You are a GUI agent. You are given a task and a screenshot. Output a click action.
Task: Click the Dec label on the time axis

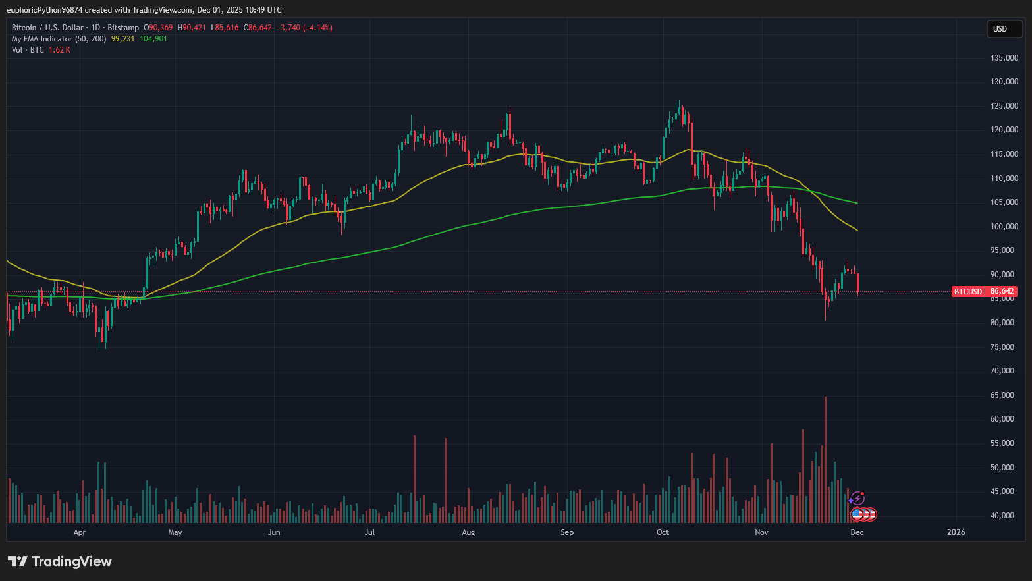[857, 532]
